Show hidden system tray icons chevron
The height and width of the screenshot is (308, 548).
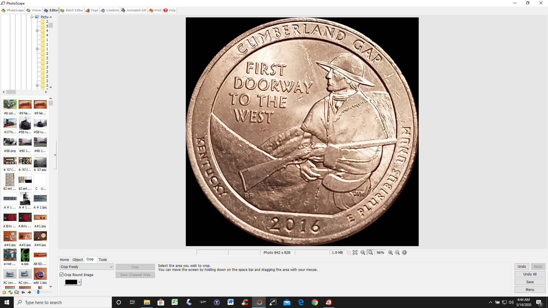(x=490, y=302)
